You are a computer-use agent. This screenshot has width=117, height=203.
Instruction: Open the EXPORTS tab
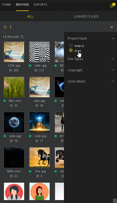coord(41,5)
